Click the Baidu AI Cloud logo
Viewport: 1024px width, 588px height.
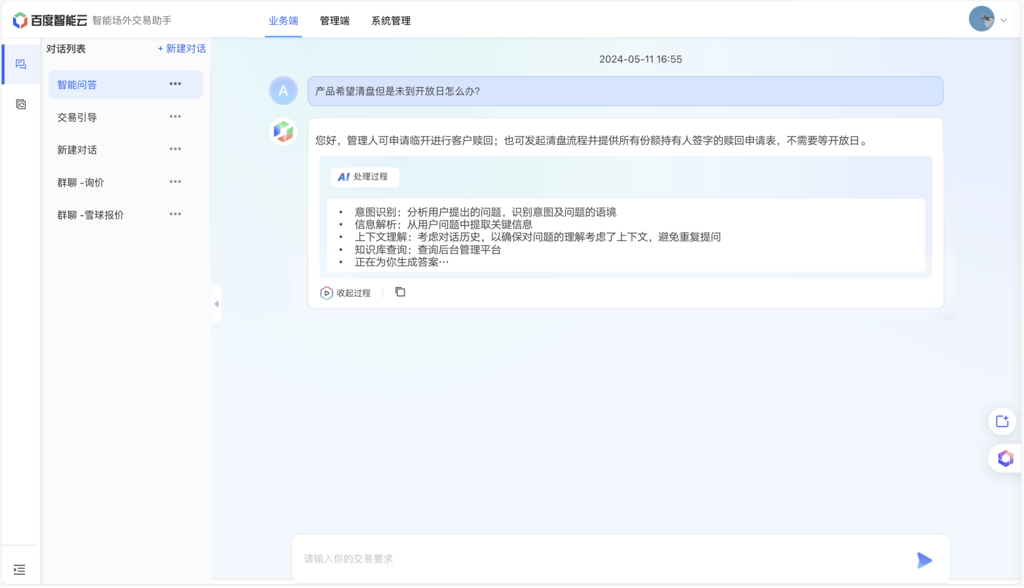click(50, 20)
